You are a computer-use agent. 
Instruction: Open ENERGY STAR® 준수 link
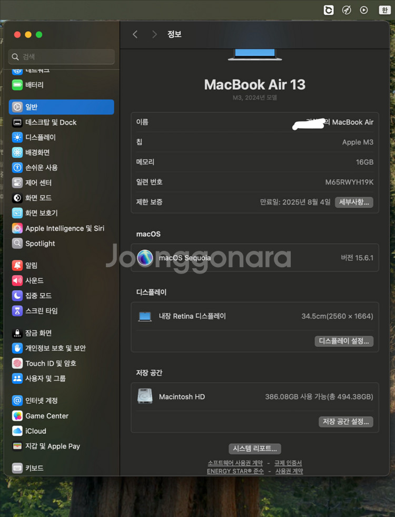point(235,471)
